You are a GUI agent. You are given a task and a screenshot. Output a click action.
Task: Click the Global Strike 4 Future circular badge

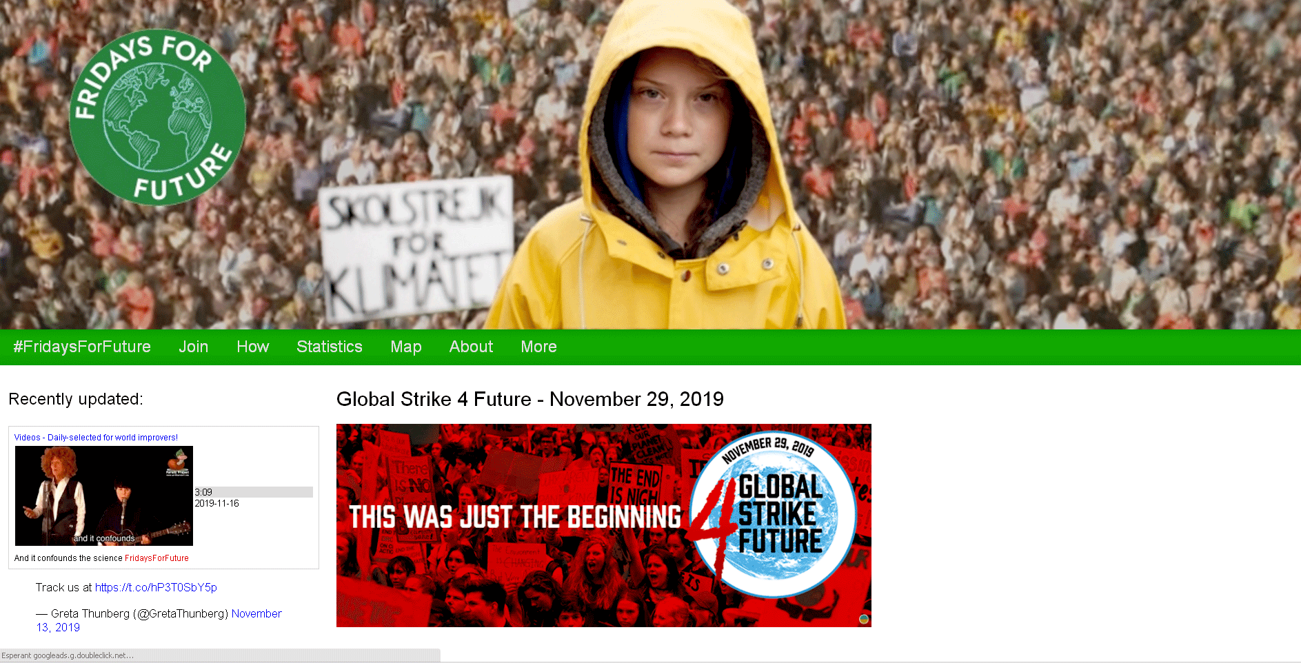pos(774,515)
